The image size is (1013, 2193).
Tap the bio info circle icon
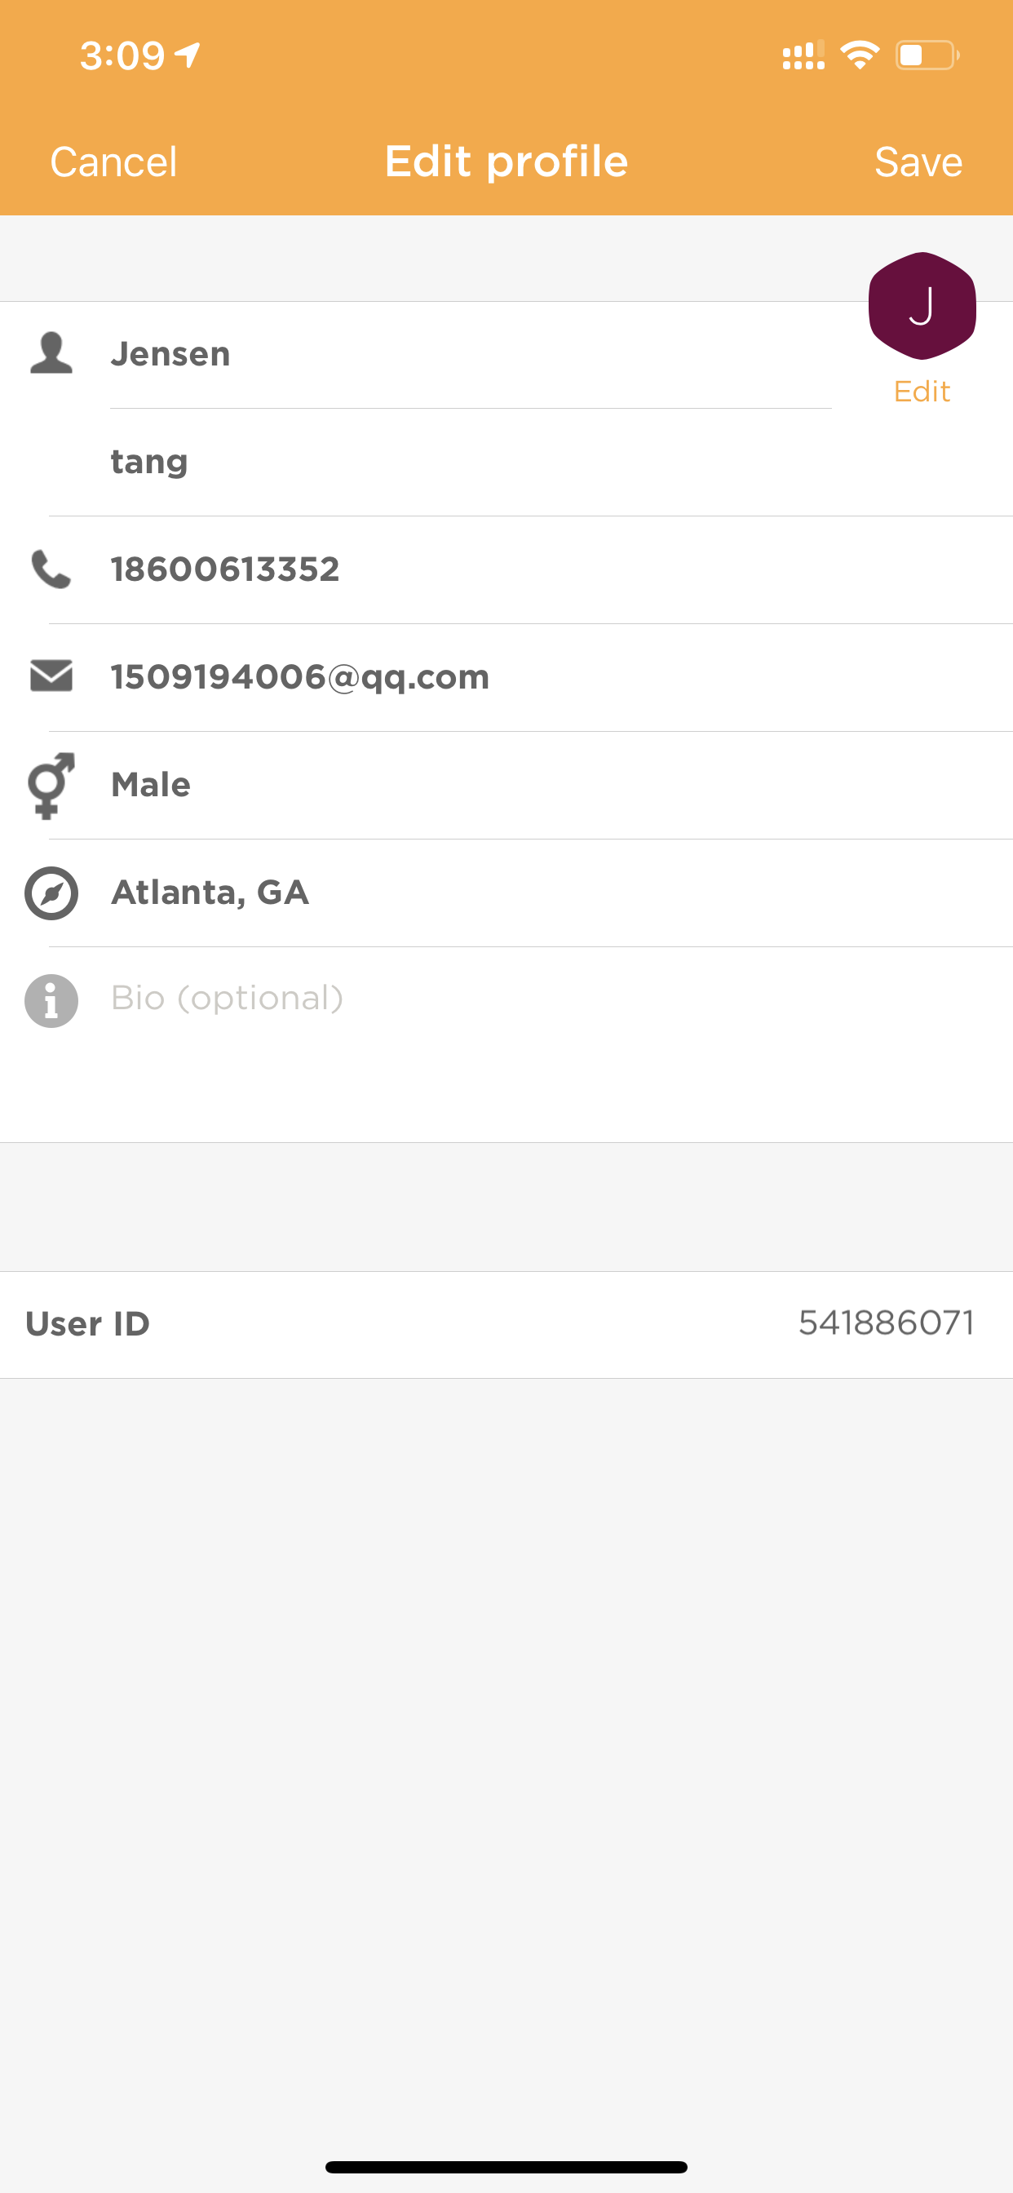coord(51,1000)
